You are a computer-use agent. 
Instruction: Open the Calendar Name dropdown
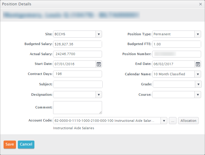pyautogui.click(x=198, y=74)
